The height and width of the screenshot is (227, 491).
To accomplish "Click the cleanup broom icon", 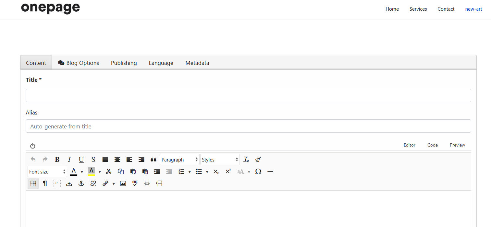I will coord(258,160).
